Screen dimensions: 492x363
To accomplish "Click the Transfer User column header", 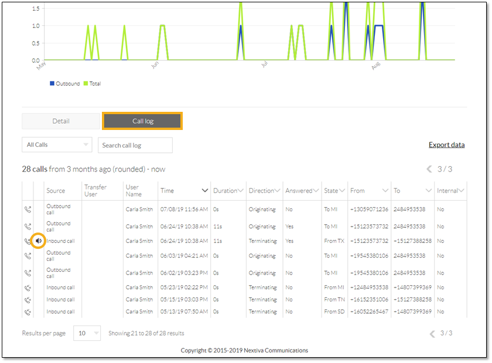I will (x=95, y=191).
